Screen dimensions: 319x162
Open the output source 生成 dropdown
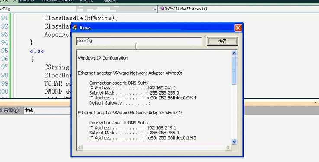(47, 111)
